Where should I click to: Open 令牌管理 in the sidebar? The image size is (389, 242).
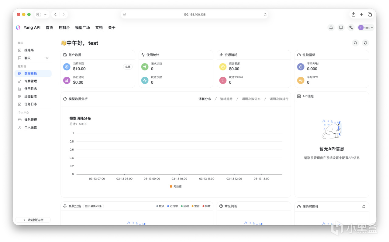click(x=33, y=81)
